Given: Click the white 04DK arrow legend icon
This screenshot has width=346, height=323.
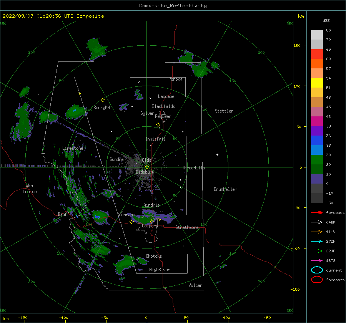Looking at the screenshot, I should click(x=317, y=222).
